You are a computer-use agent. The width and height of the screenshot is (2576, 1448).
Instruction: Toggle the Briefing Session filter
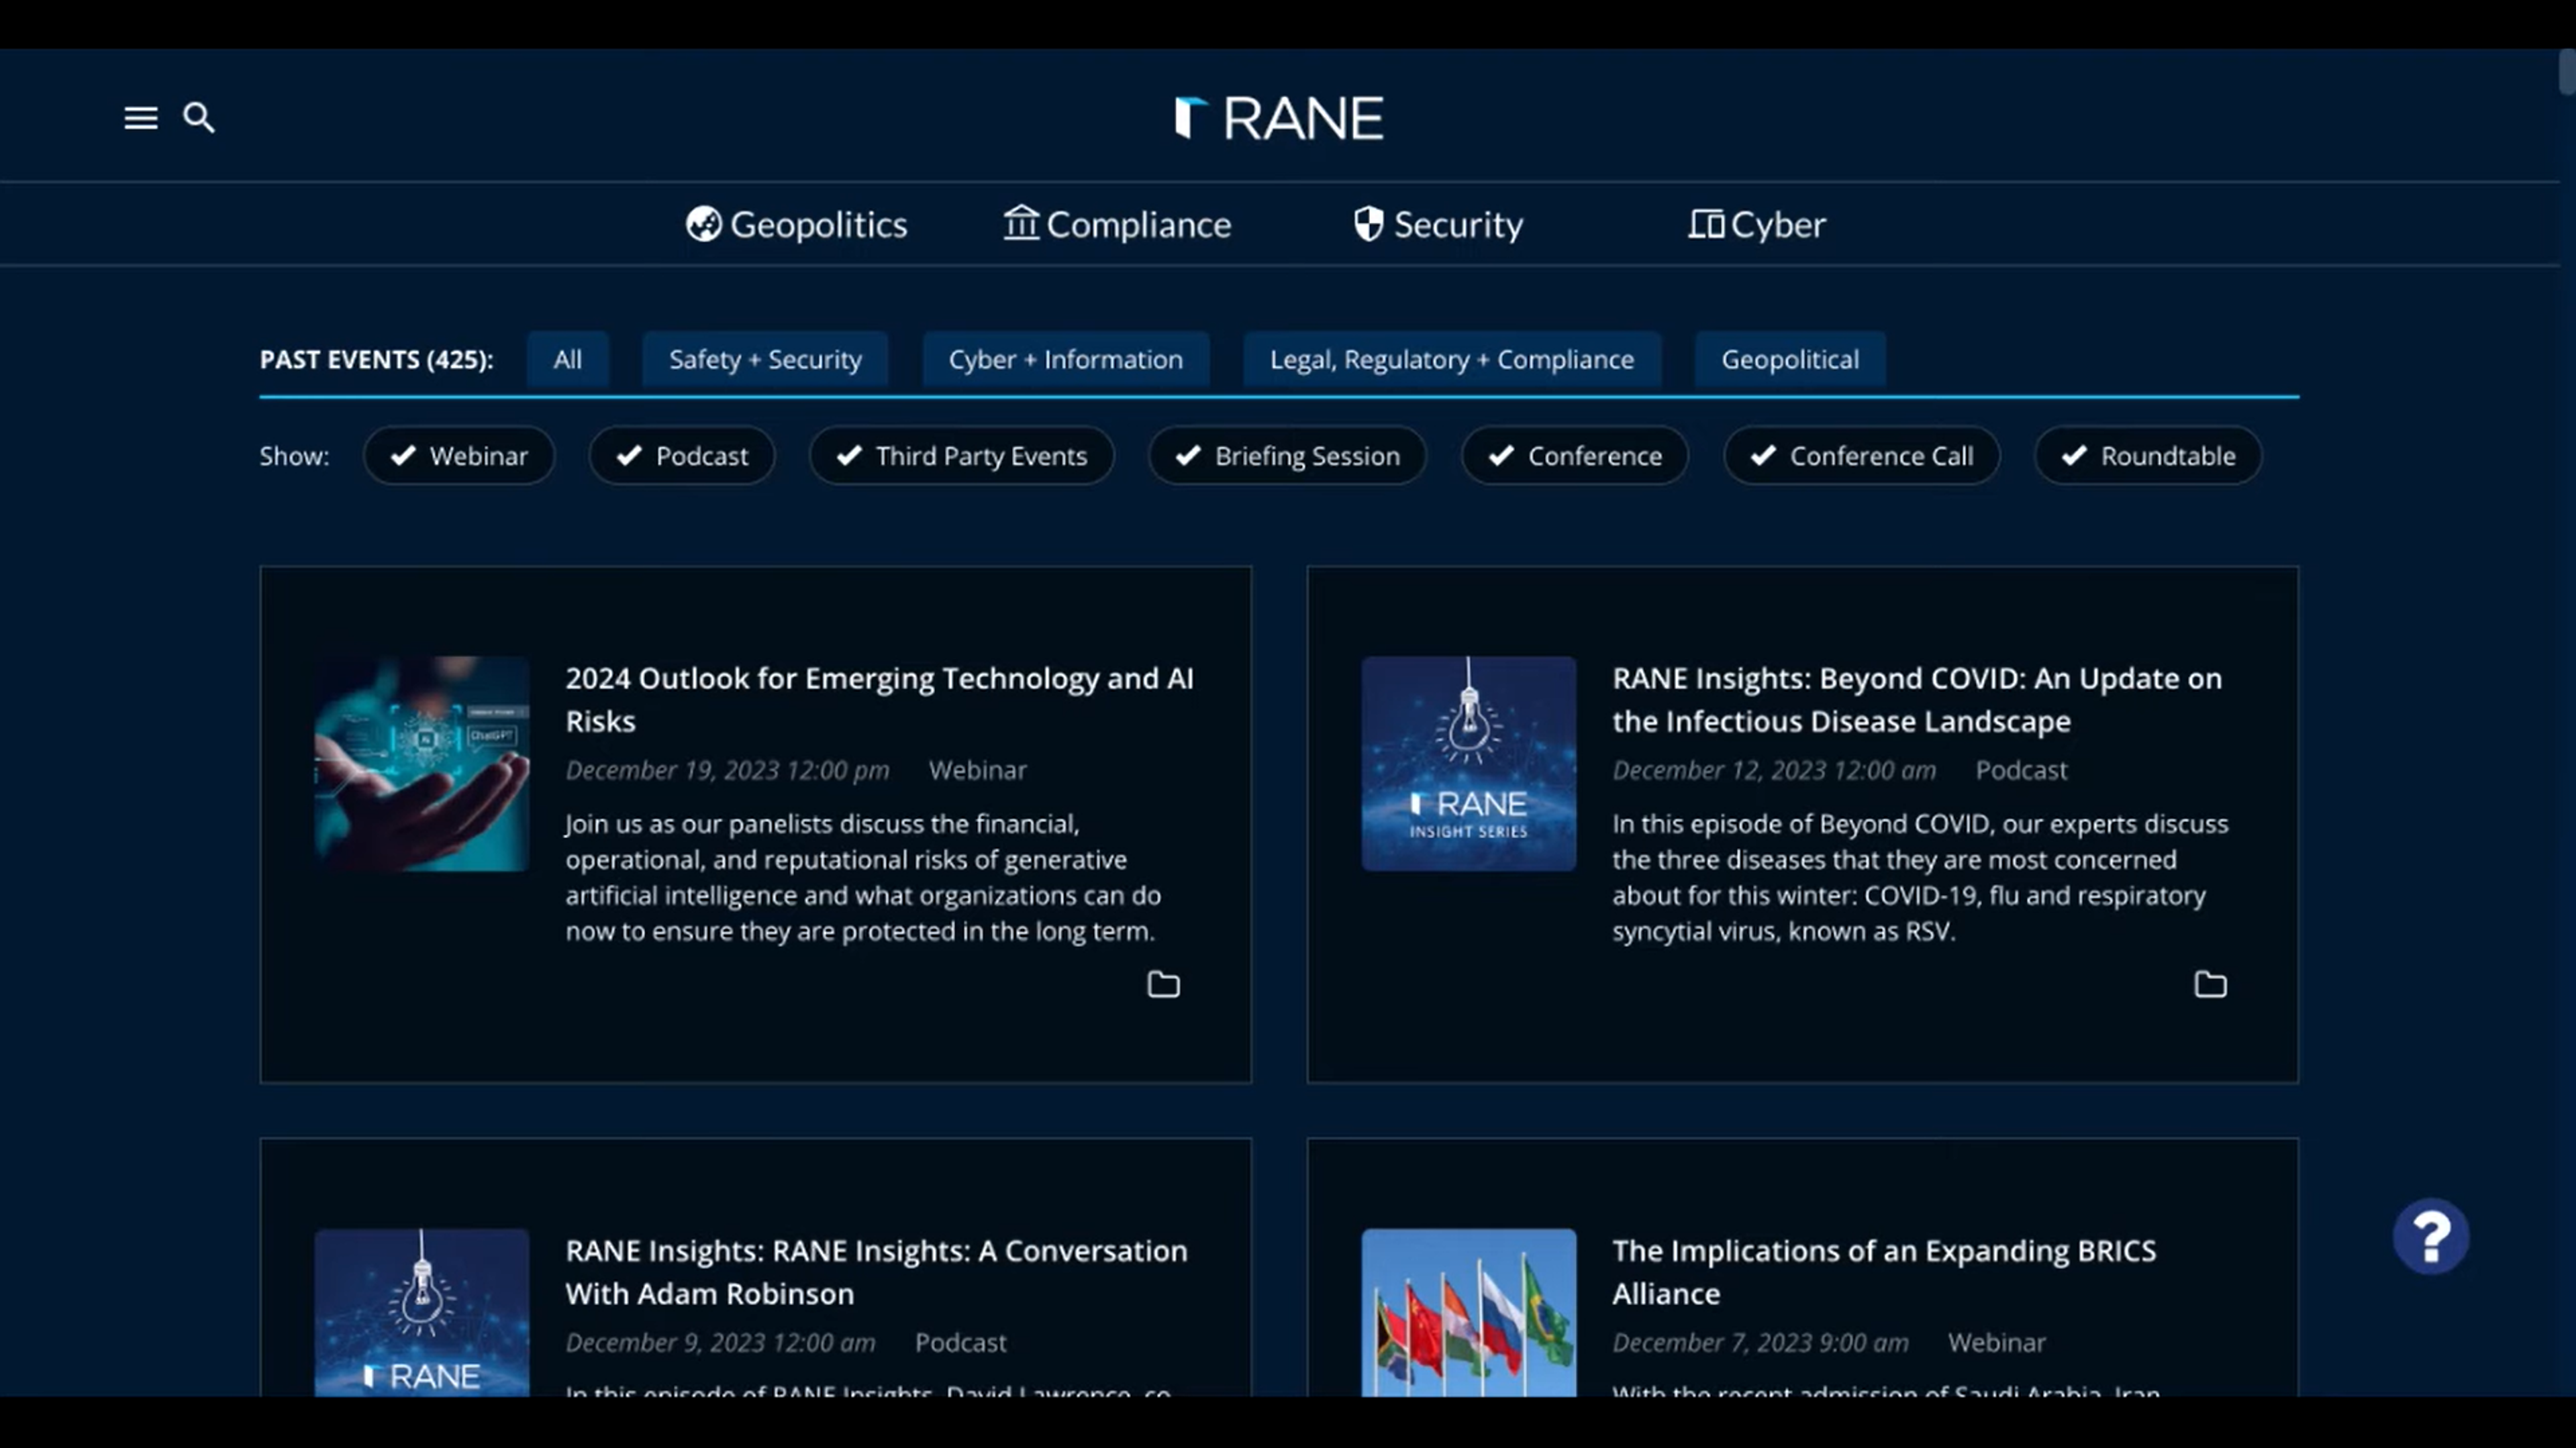click(x=1287, y=456)
